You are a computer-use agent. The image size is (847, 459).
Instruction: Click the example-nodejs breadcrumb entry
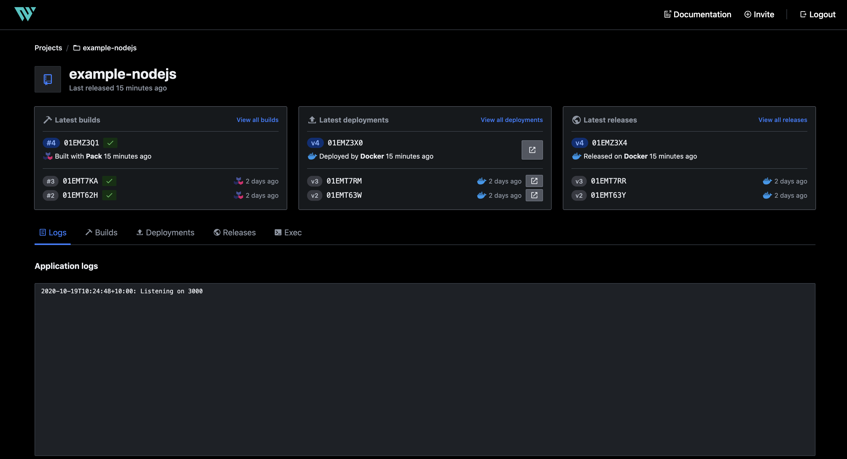[105, 48]
